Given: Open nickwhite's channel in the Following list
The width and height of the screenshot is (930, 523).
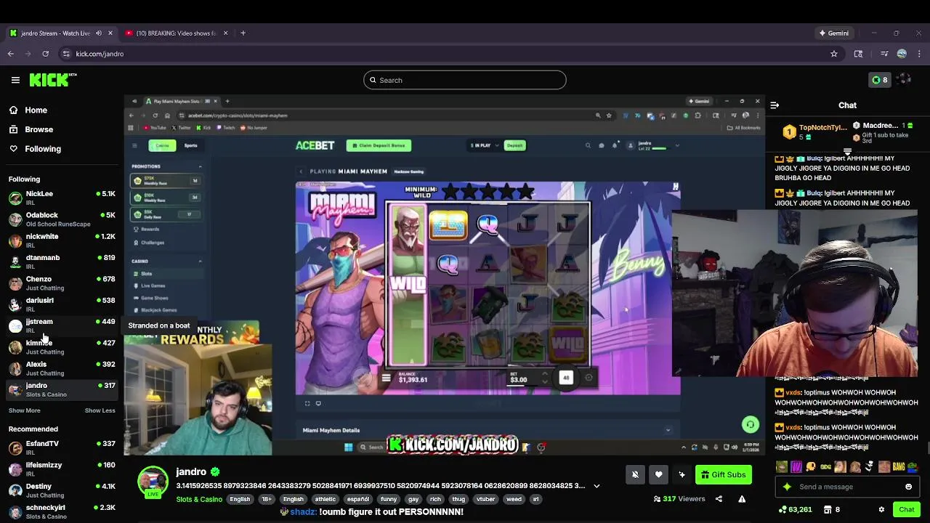Looking at the screenshot, I should (x=62, y=240).
